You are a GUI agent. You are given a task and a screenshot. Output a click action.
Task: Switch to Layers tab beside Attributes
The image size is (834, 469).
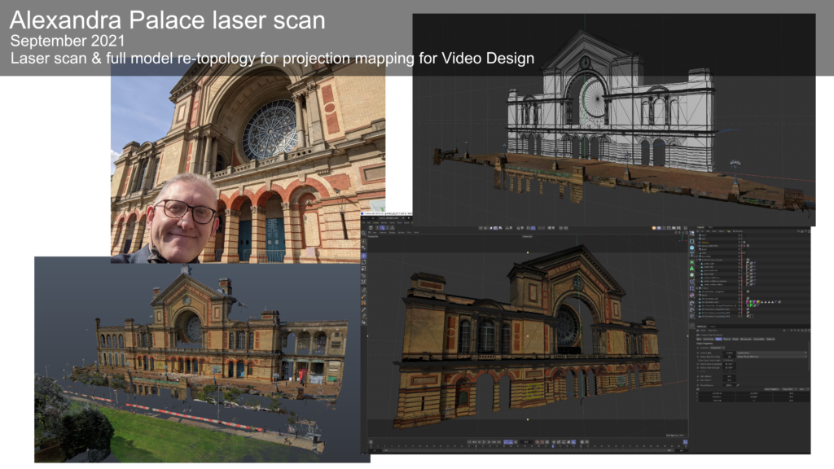(713, 327)
